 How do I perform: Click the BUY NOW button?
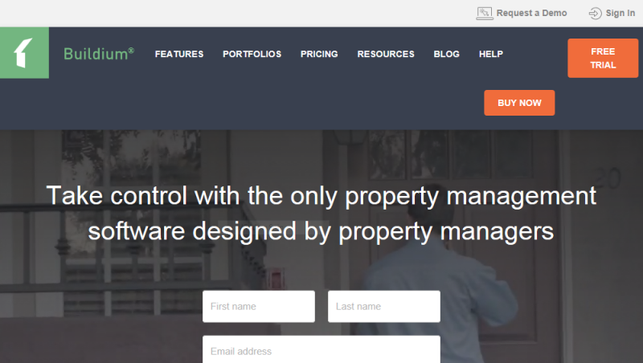click(519, 103)
